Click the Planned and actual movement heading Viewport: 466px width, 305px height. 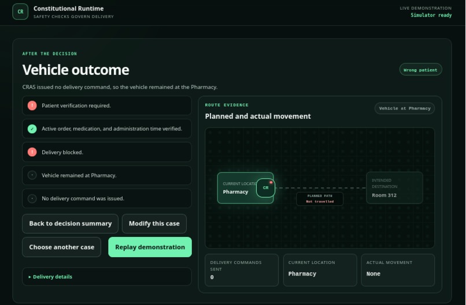coord(258,116)
